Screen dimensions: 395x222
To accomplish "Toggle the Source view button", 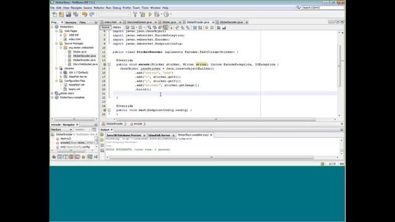I will 106,27.
